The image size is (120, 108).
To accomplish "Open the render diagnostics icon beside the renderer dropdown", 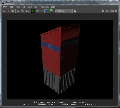I will pos(75,11).
